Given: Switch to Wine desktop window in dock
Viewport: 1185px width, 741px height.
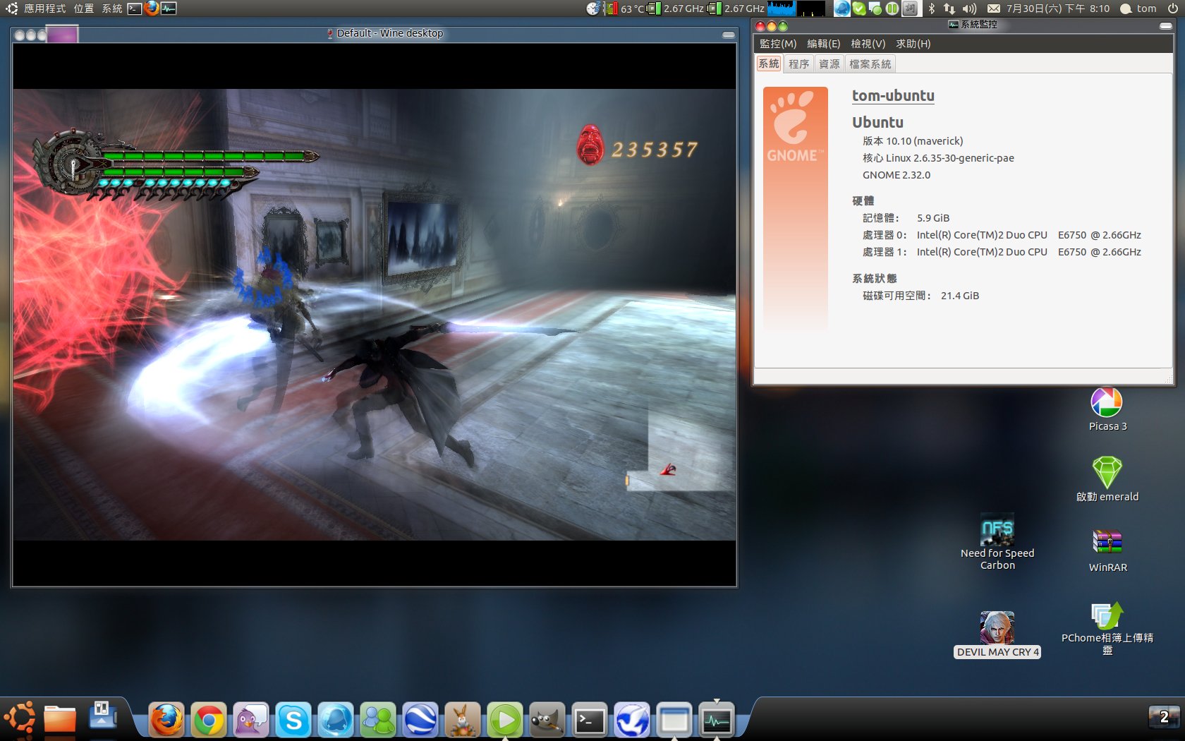Looking at the screenshot, I should point(674,720).
